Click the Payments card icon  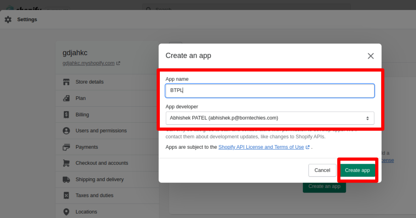(66, 147)
